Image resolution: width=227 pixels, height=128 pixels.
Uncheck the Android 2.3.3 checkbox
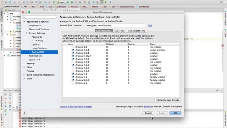tap(73, 80)
